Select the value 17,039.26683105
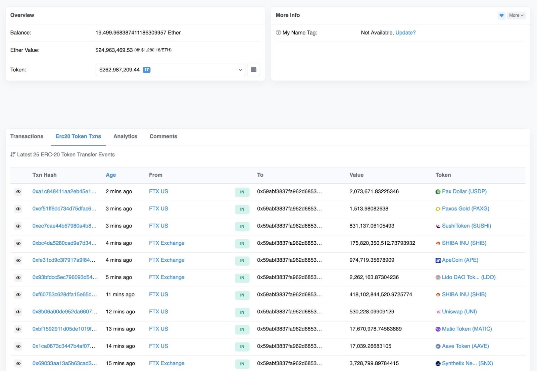537x371 pixels. point(370,346)
